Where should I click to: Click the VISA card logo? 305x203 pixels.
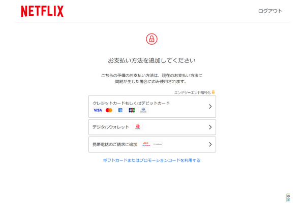point(98,110)
